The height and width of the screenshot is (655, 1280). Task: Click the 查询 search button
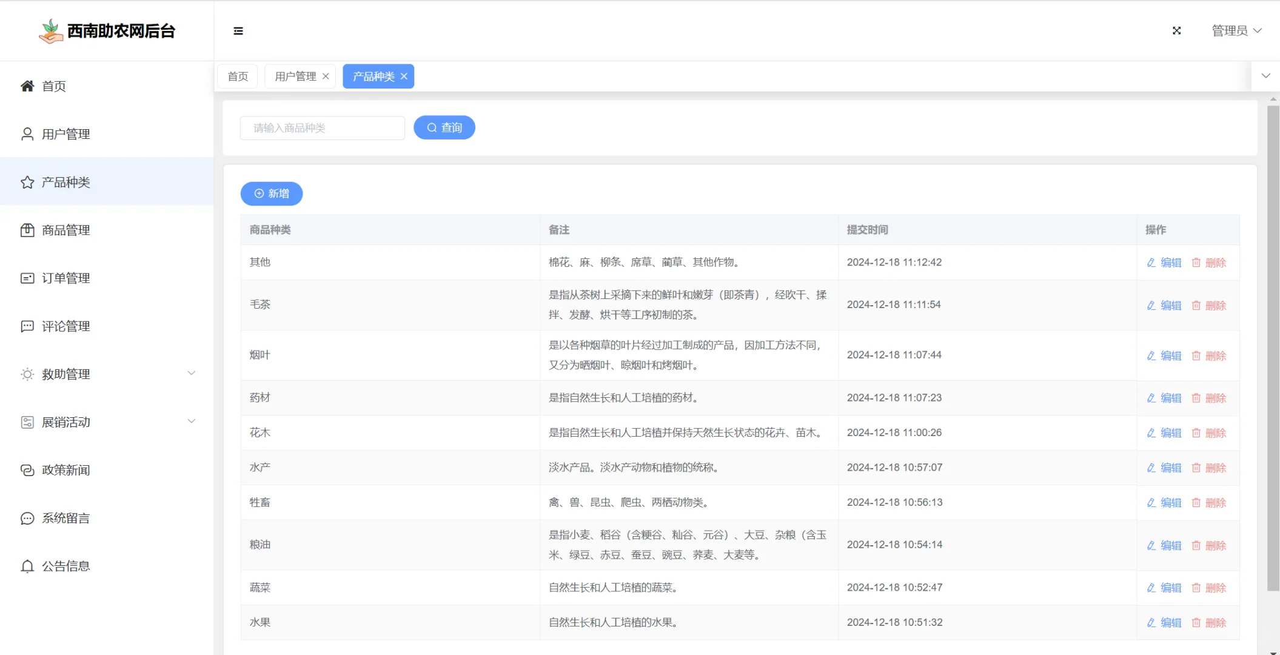pyautogui.click(x=444, y=127)
